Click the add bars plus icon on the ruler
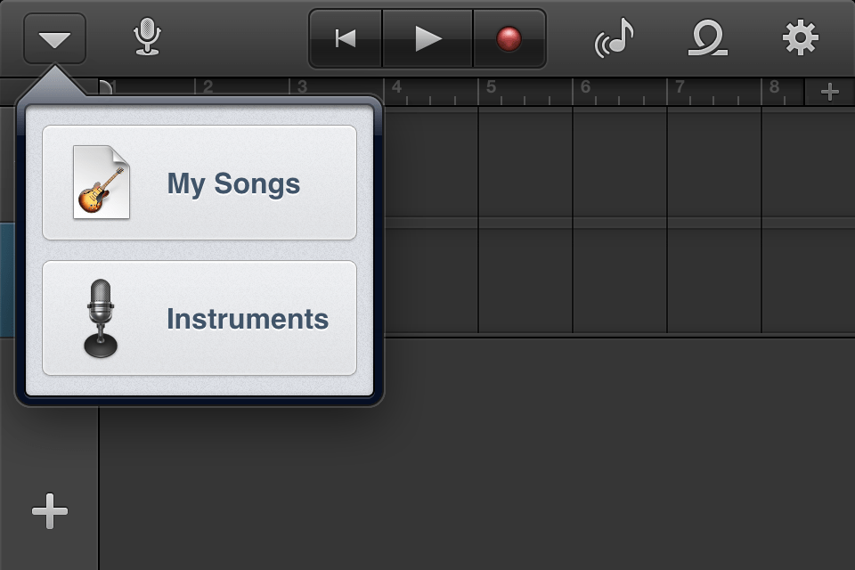Screen dimensions: 855x570 828,89
